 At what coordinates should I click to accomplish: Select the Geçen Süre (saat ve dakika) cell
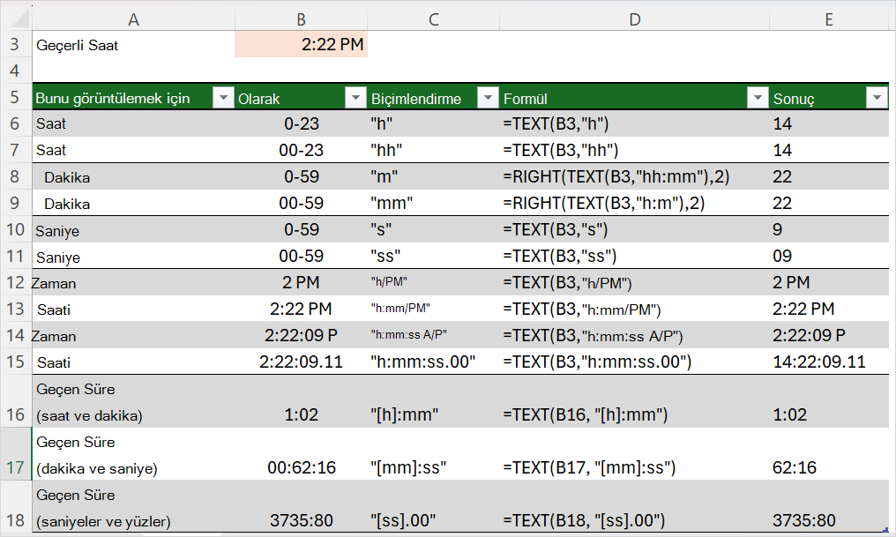coord(133,401)
